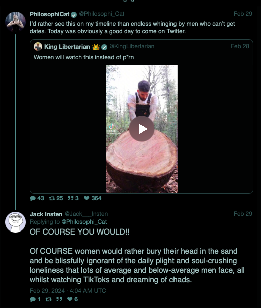This screenshot has width=261, height=308.
Task: Click the retweet icon showing 25
Action: (x=52, y=198)
